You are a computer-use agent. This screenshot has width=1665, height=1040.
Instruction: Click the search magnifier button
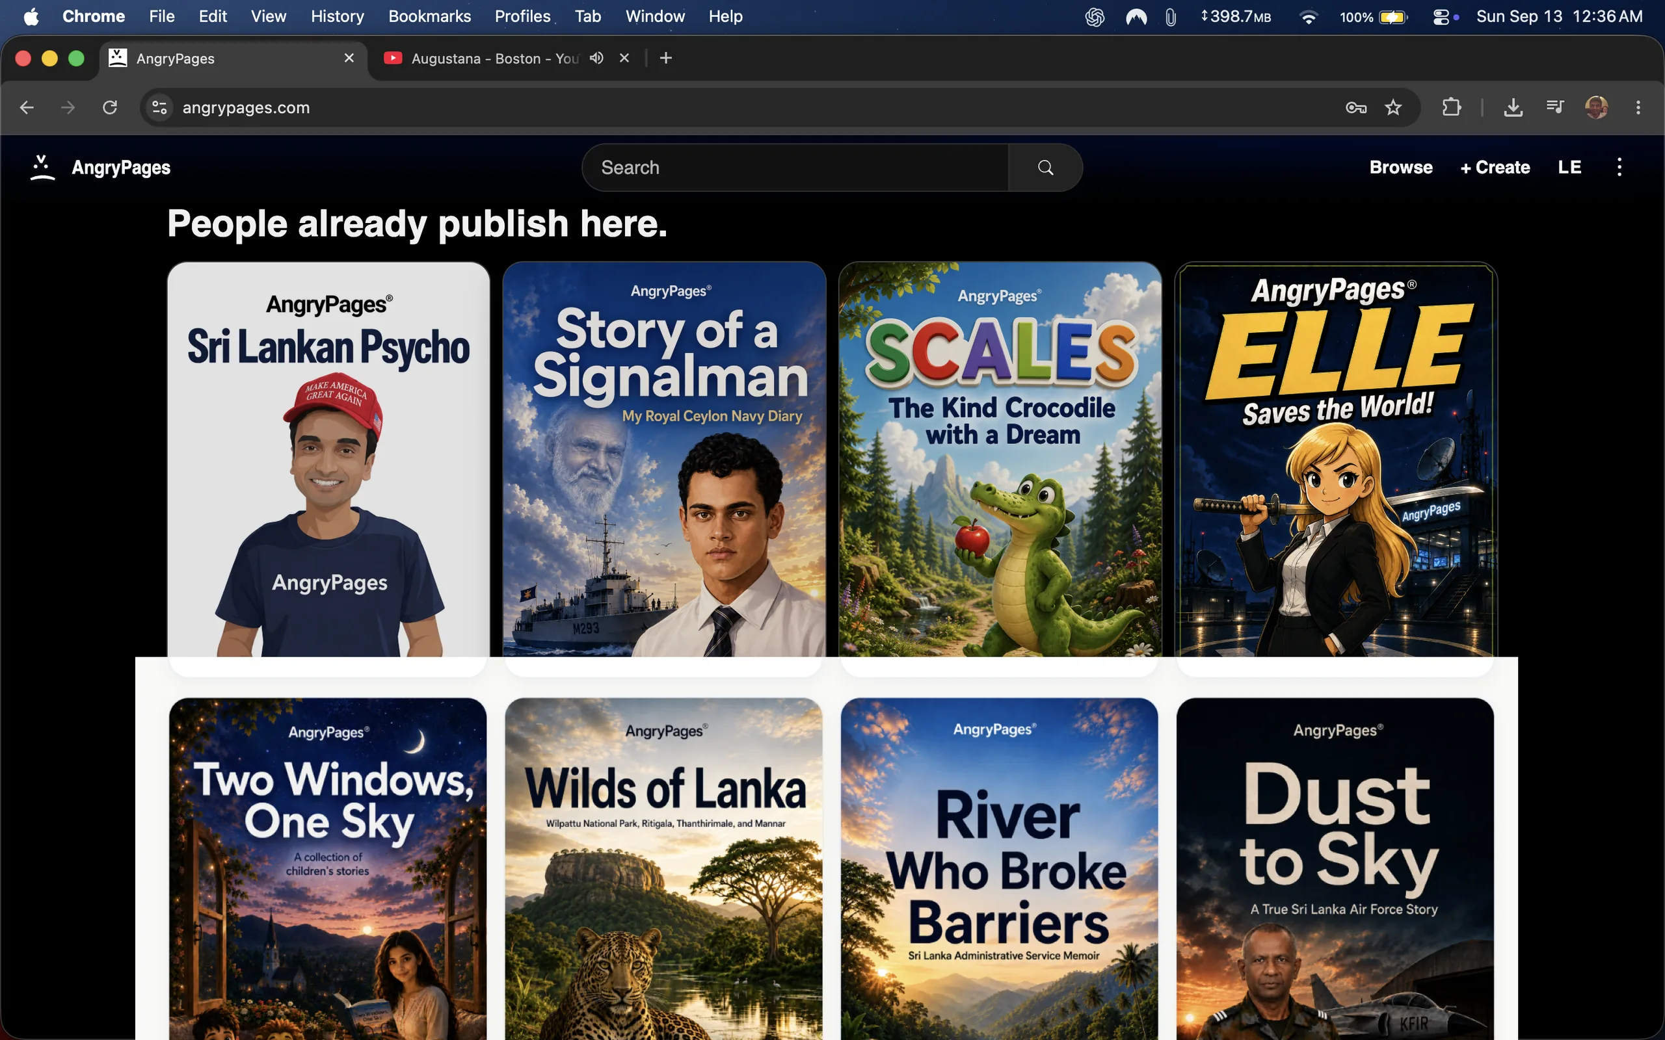point(1045,167)
